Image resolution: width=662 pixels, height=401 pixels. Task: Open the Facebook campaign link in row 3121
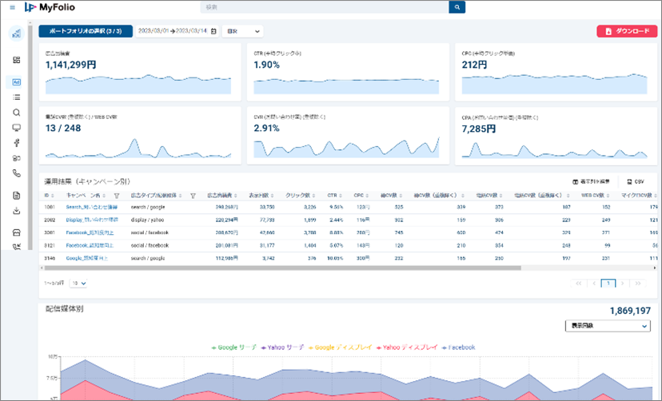point(90,245)
